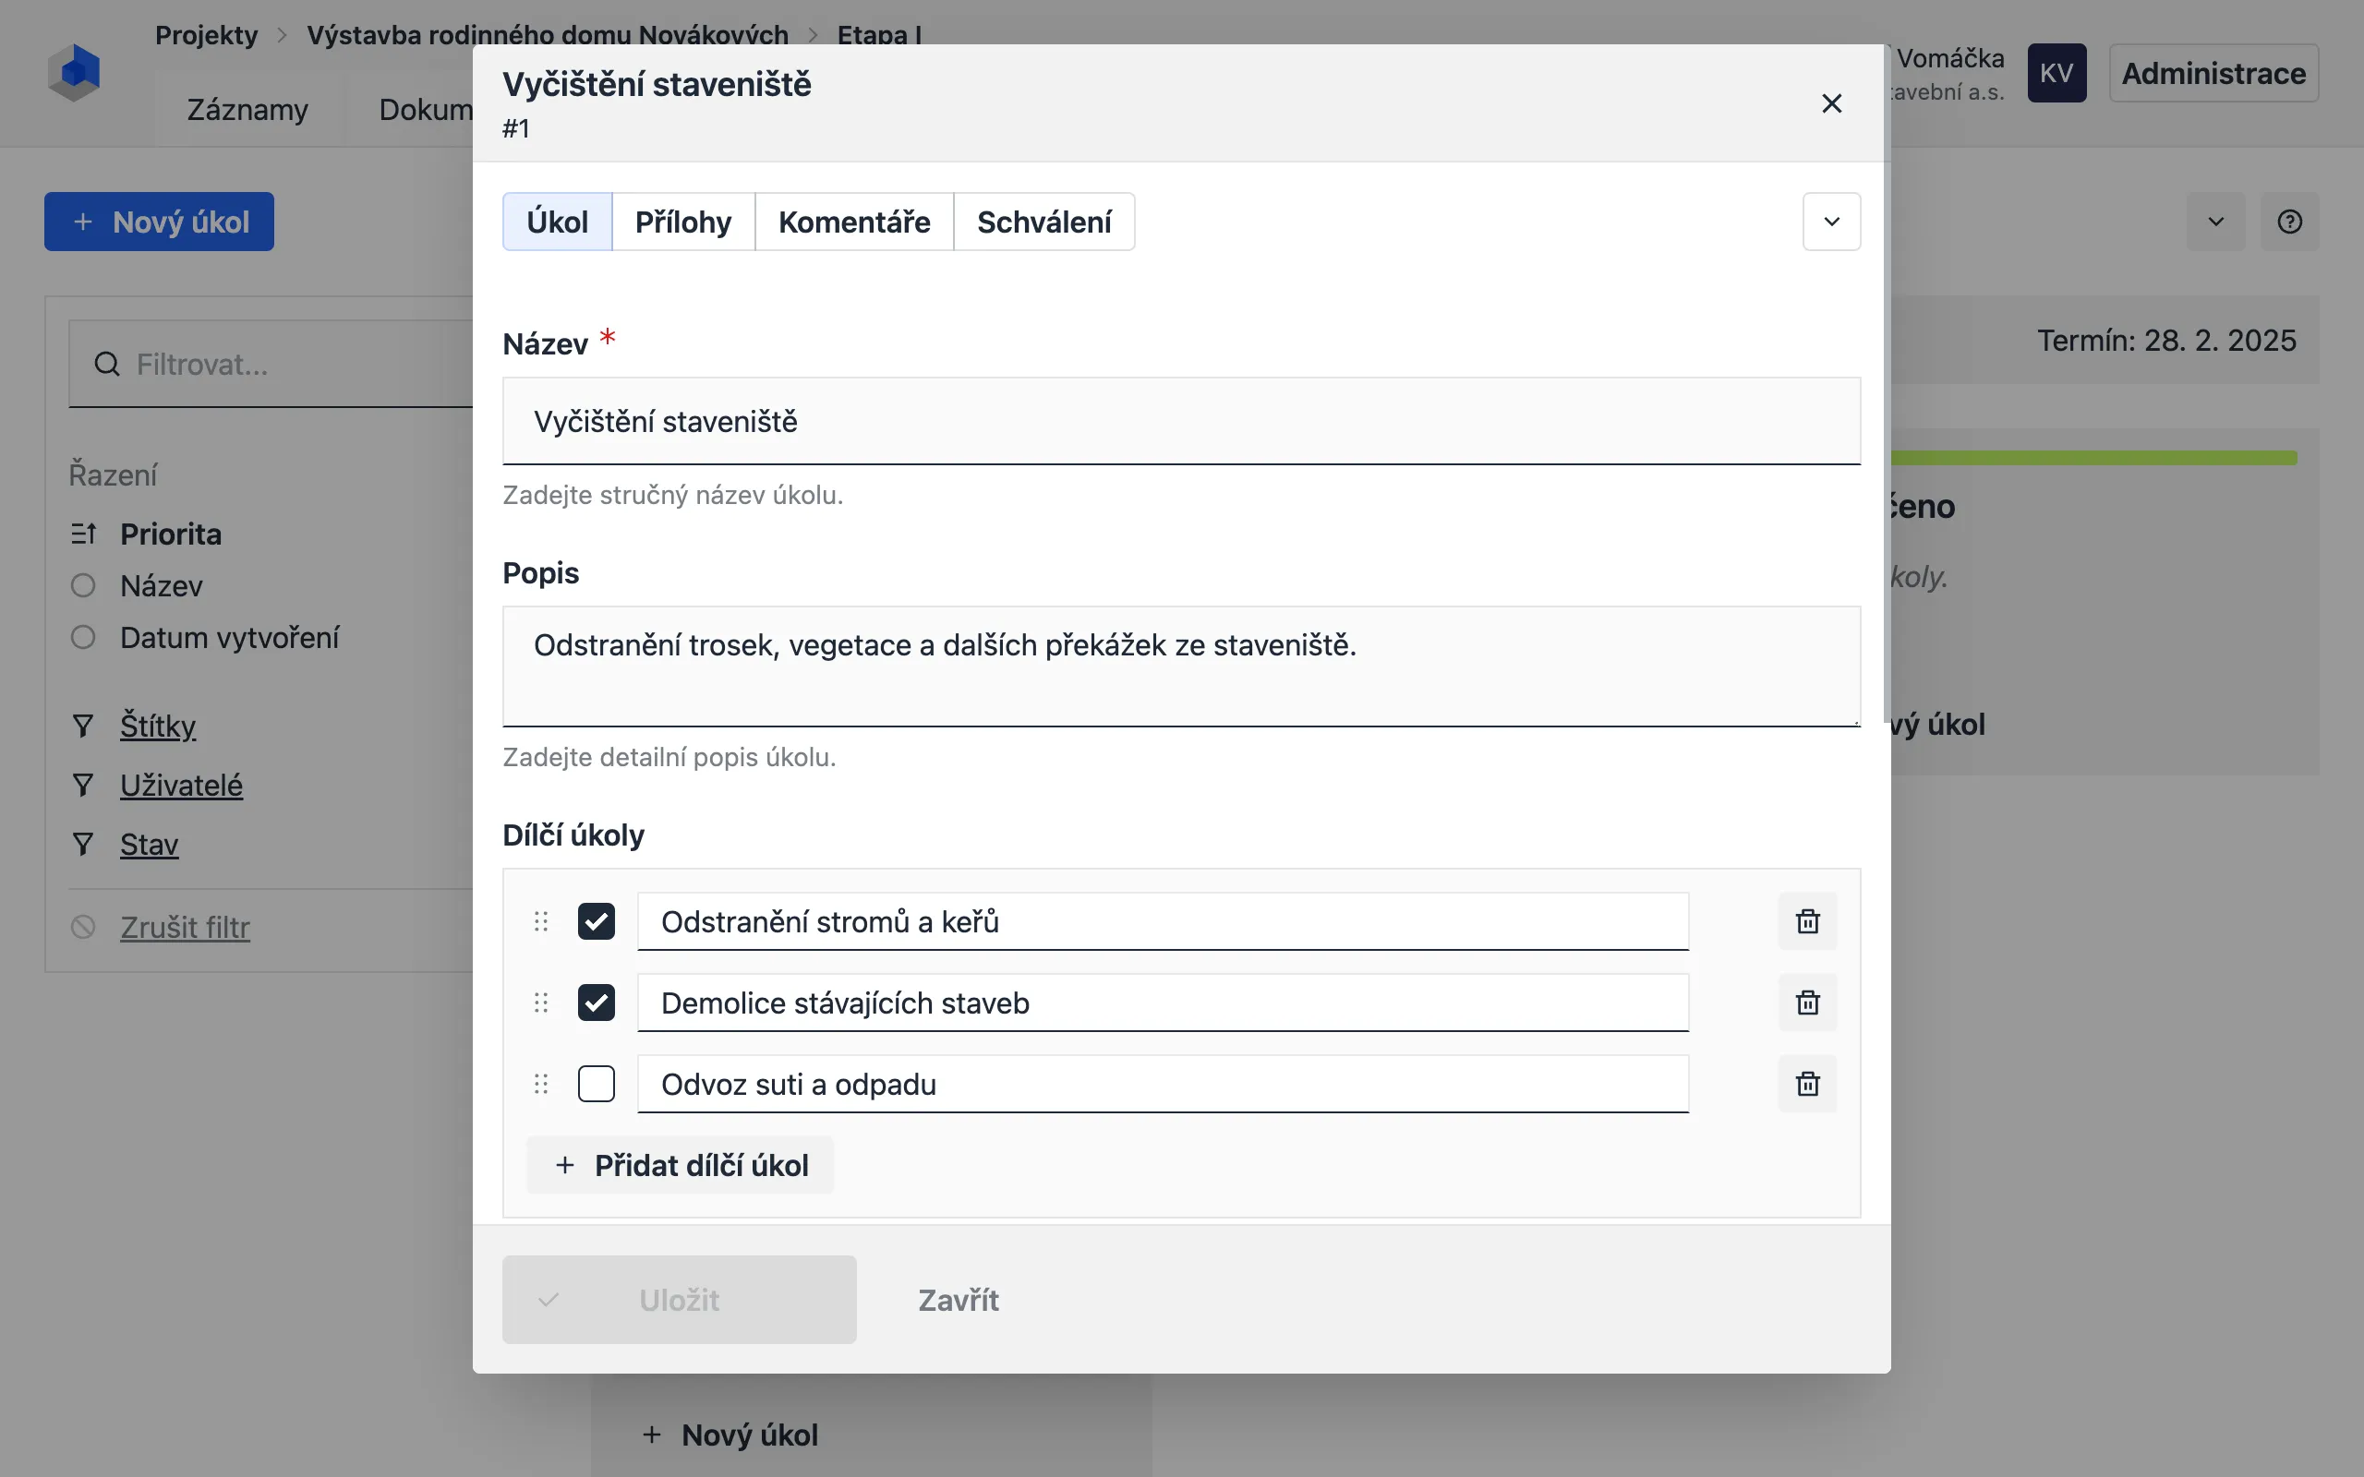
Task: Close the task dialog with X icon
Action: pos(1831,103)
